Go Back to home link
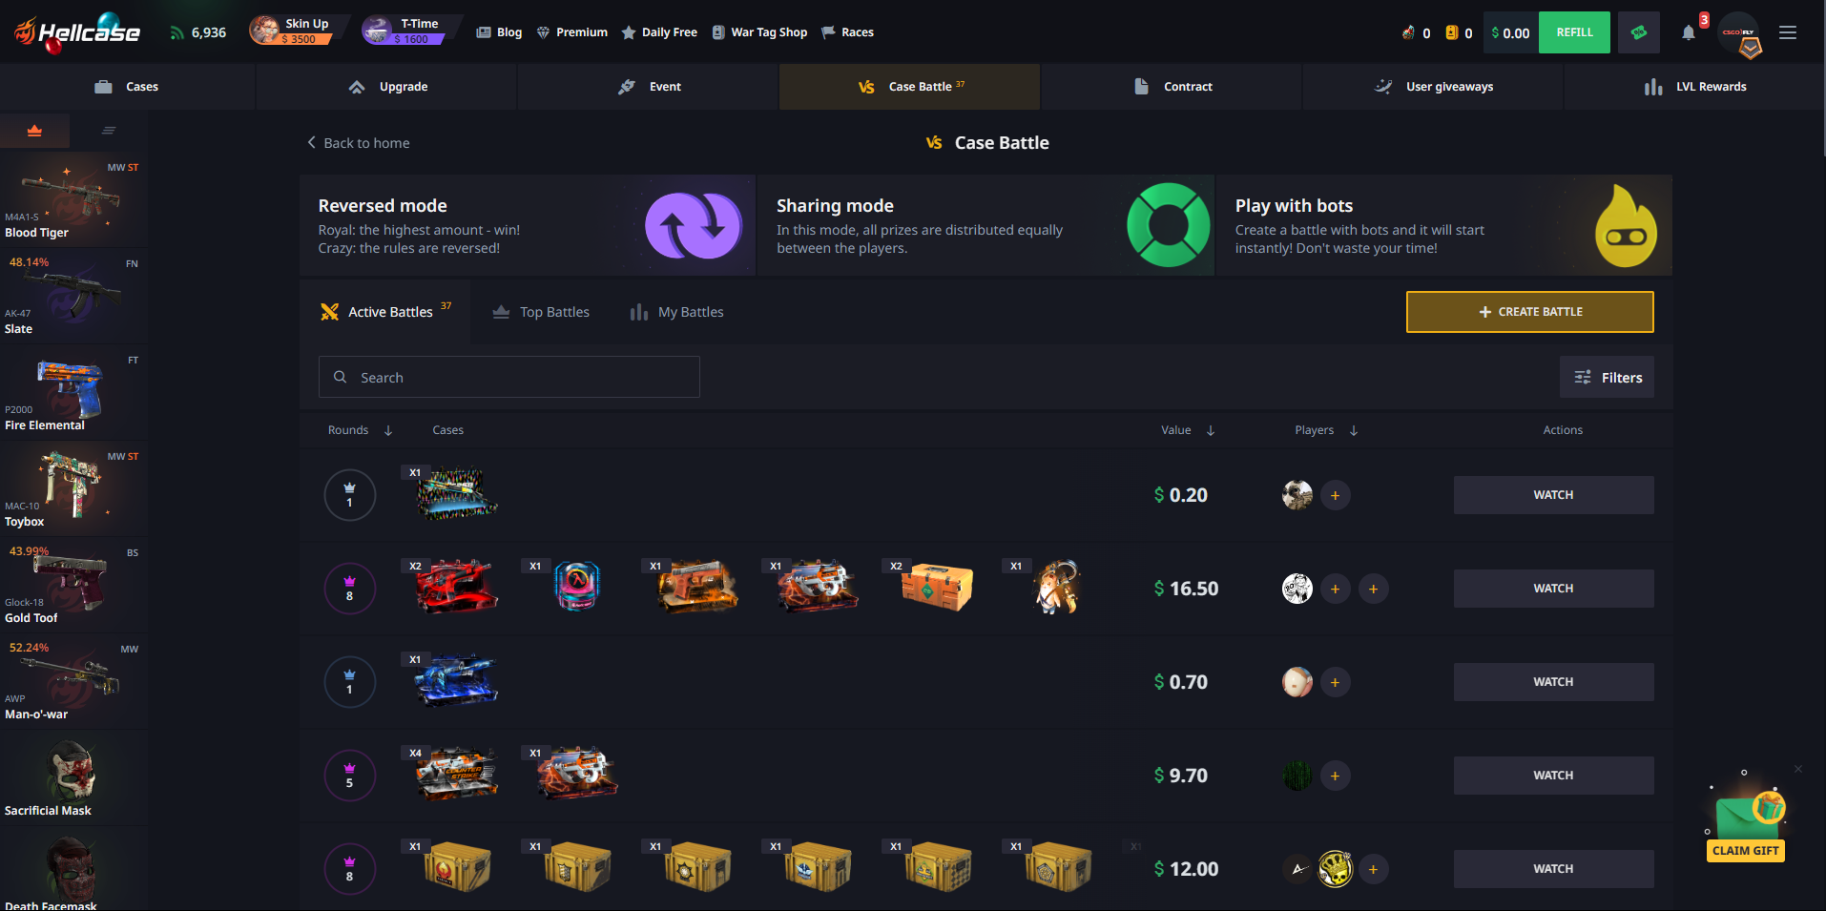1826x911 pixels. point(358,143)
